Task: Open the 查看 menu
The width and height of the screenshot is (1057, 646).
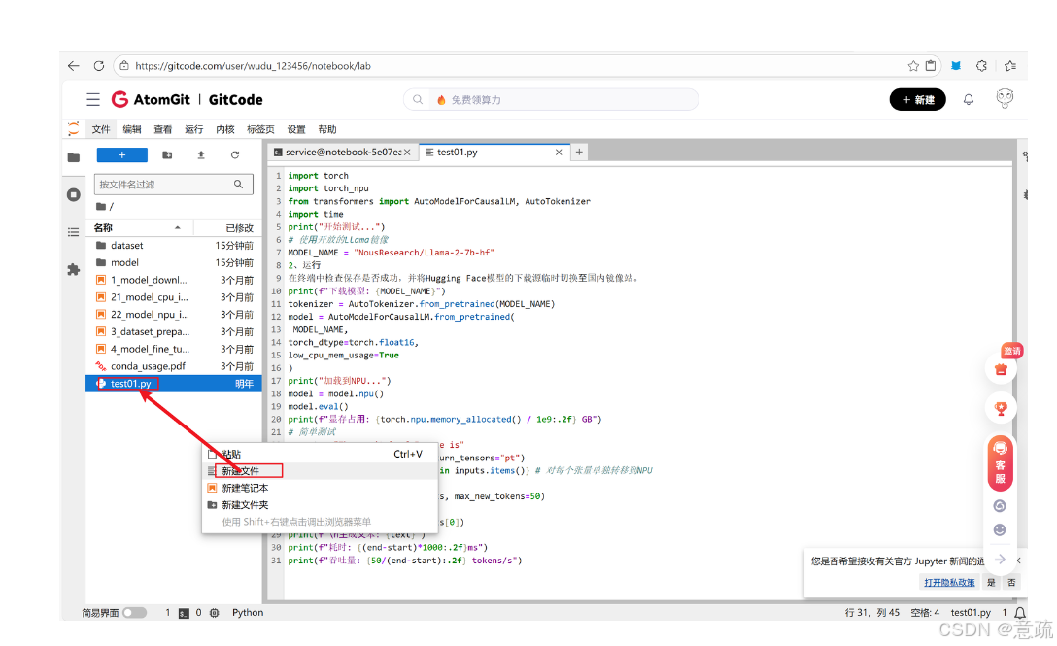Action: [163, 129]
